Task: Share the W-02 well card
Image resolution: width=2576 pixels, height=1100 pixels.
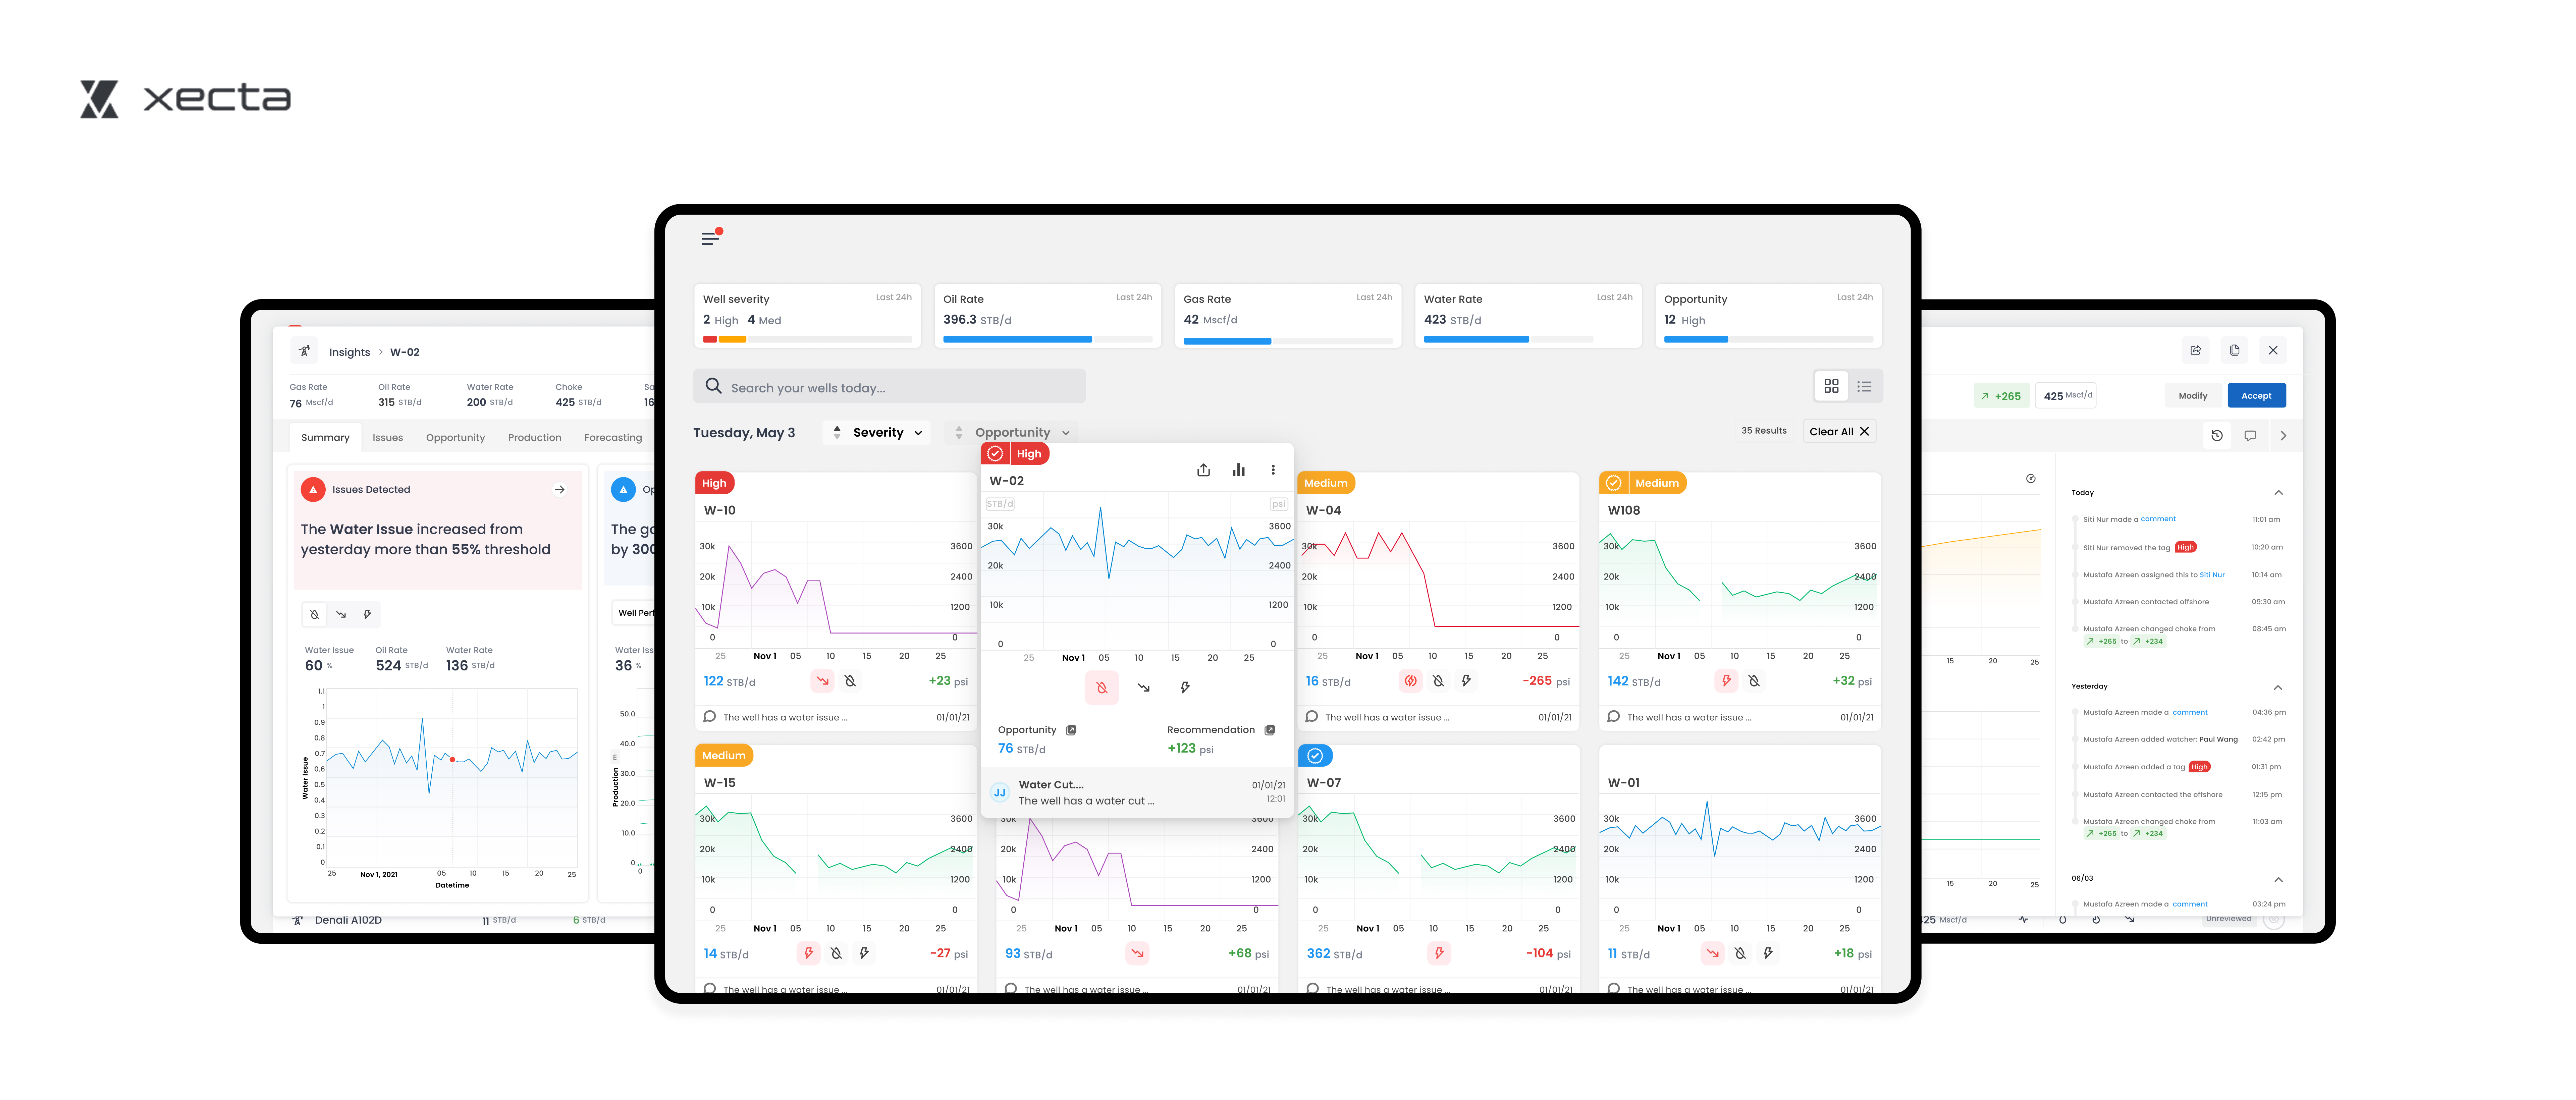Action: pos(1203,470)
